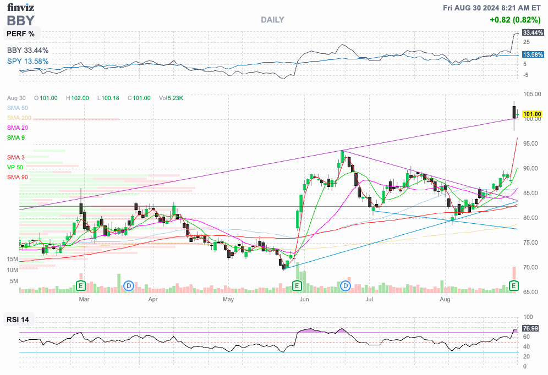
Task: Click the 33.44% dark value badge
Action: [533, 32]
